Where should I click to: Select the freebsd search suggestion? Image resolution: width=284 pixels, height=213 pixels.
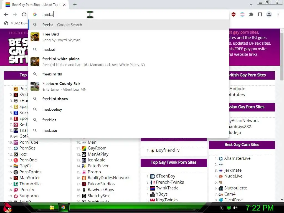[129, 49]
